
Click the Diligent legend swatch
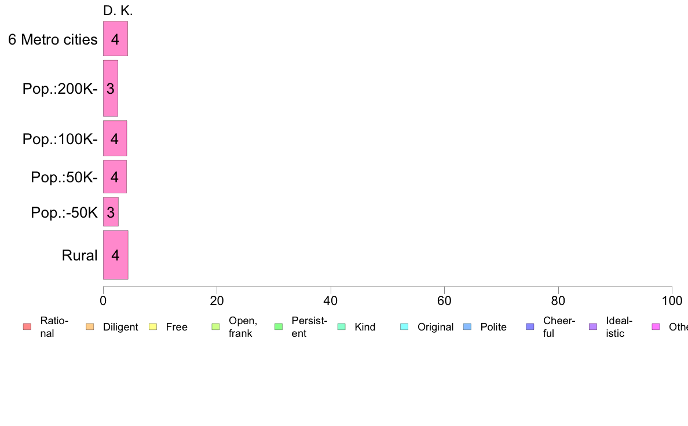click(90, 327)
